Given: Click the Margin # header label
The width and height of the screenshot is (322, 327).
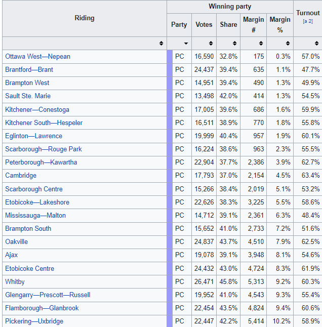Looking at the screenshot, I should click(253, 25).
